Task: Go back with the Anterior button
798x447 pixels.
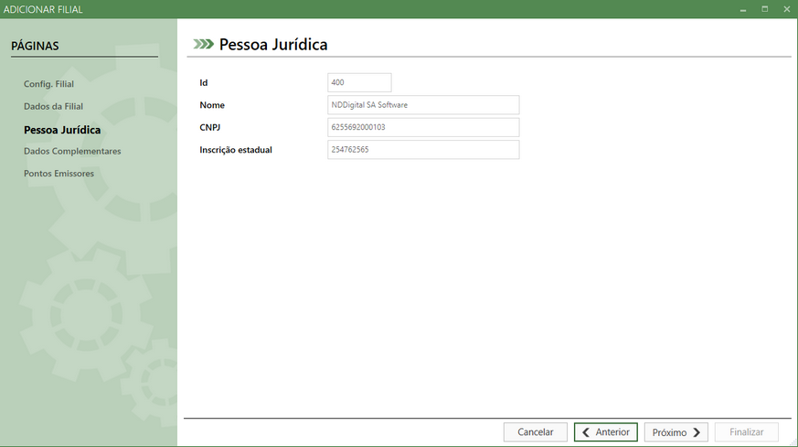Action: (x=606, y=432)
